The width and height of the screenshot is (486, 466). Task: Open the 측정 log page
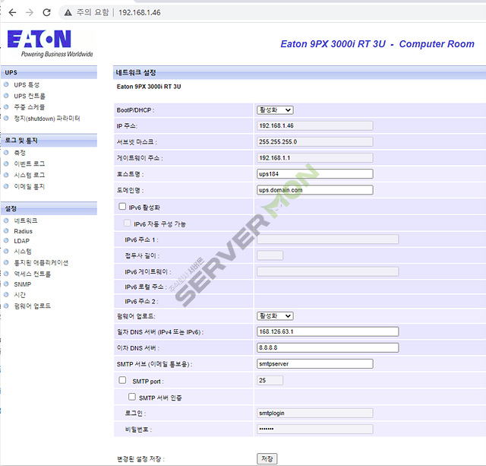click(x=20, y=152)
